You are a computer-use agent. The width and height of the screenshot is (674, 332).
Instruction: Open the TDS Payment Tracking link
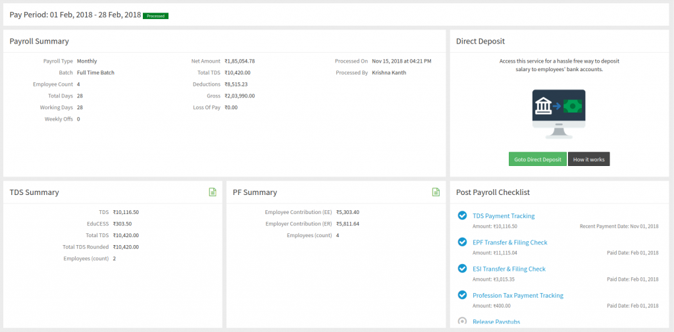(x=504, y=216)
